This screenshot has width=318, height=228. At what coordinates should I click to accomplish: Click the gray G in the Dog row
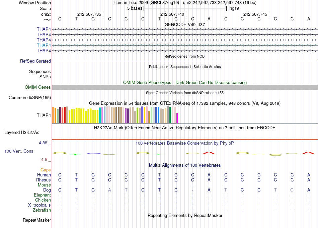tap(292, 190)
